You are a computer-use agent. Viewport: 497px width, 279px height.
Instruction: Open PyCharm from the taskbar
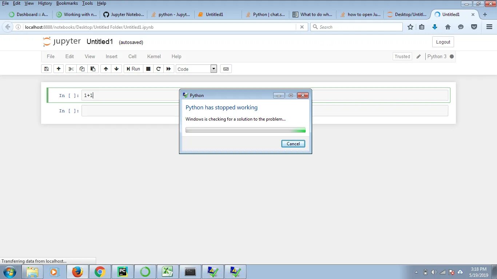[123, 272]
